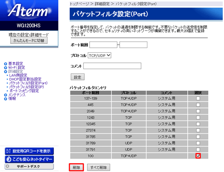Image resolution: width=224 pixels, height=172 pixels.
Task: Click the QR code icon on the button
Action: tap(9, 151)
